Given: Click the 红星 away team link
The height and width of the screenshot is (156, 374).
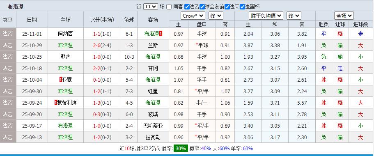Looking at the screenshot, I should point(153,91).
